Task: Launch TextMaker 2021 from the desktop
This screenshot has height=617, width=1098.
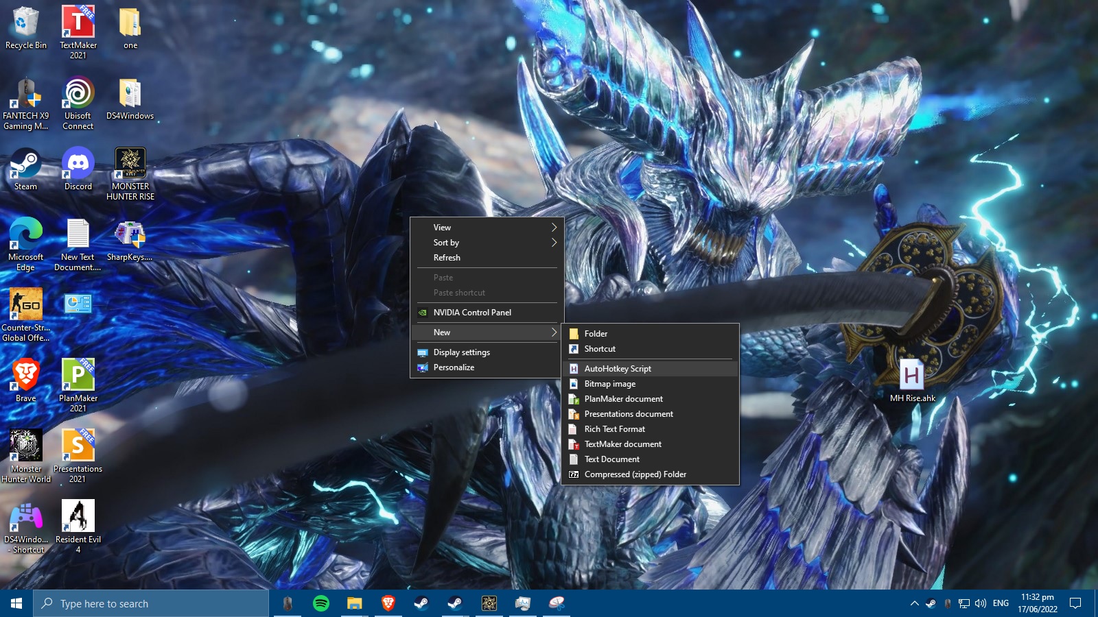Action: (78, 32)
